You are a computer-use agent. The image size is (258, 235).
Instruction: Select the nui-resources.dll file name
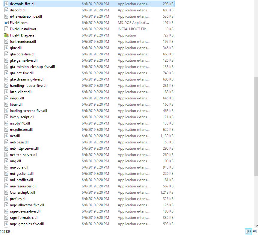pyautogui.click(x=23, y=186)
